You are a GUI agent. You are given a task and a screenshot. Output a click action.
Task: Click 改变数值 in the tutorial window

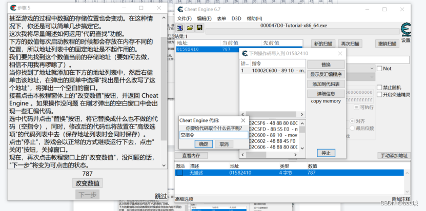coord(88,183)
